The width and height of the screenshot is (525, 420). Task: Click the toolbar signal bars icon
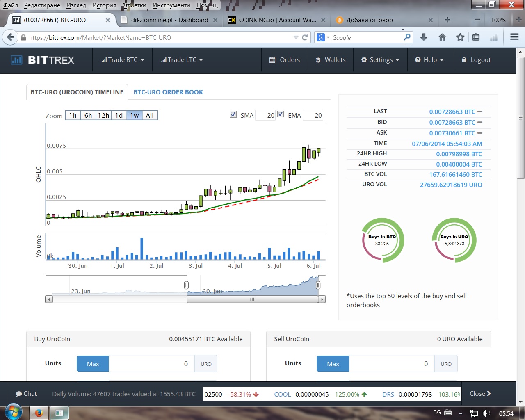tap(494, 38)
